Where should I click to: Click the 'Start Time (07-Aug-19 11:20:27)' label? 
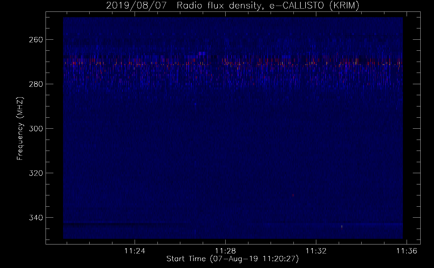pyautogui.click(x=233, y=259)
